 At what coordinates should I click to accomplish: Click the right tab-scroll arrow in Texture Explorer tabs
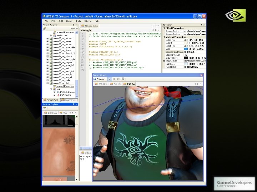[73, 113]
